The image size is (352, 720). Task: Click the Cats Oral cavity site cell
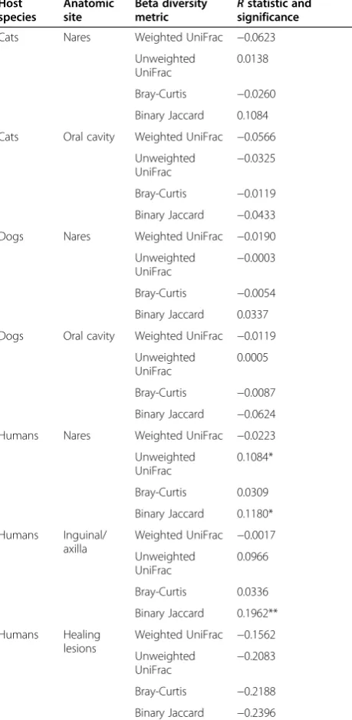point(88,137)
